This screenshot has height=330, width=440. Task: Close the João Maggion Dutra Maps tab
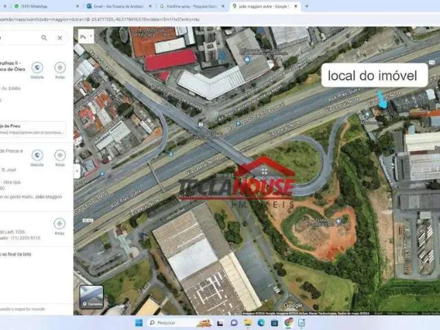coord(296,6)
